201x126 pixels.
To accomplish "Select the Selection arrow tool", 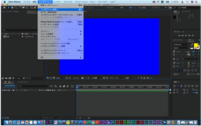I will pyautogui.click(x=9, y=8).
